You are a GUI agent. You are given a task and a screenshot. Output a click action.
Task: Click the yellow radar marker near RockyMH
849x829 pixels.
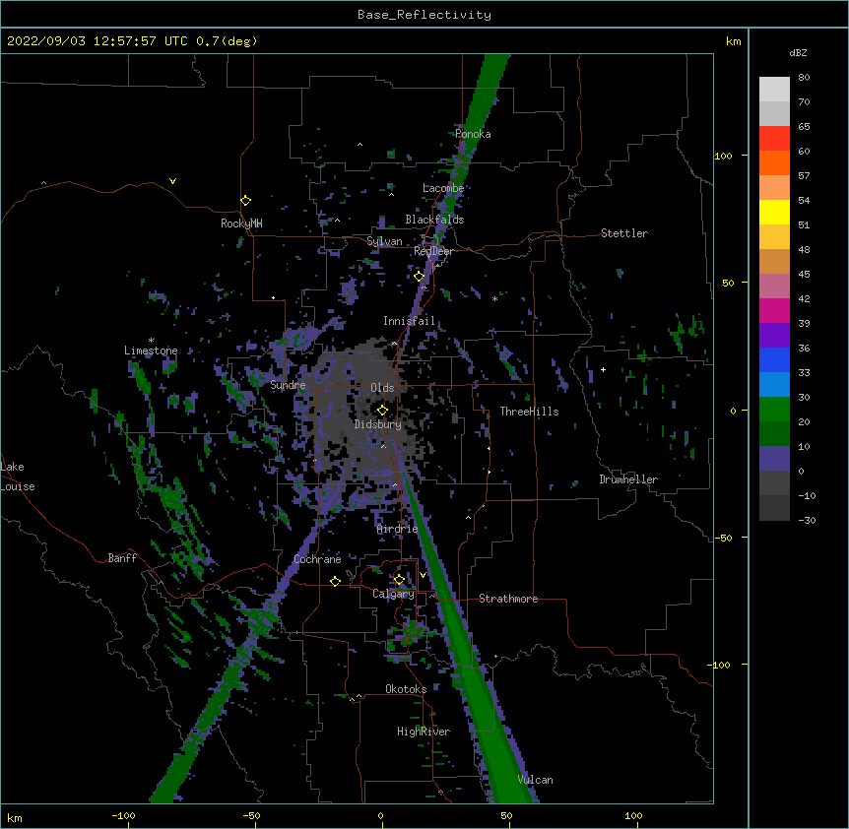point(245,200)
